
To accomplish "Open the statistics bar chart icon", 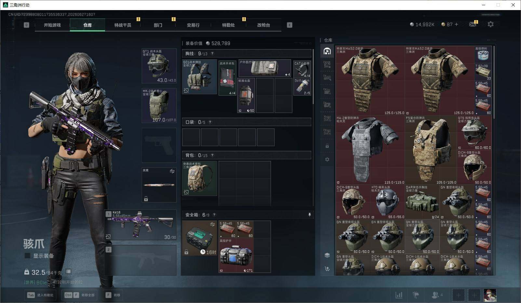I will (399, 295).
